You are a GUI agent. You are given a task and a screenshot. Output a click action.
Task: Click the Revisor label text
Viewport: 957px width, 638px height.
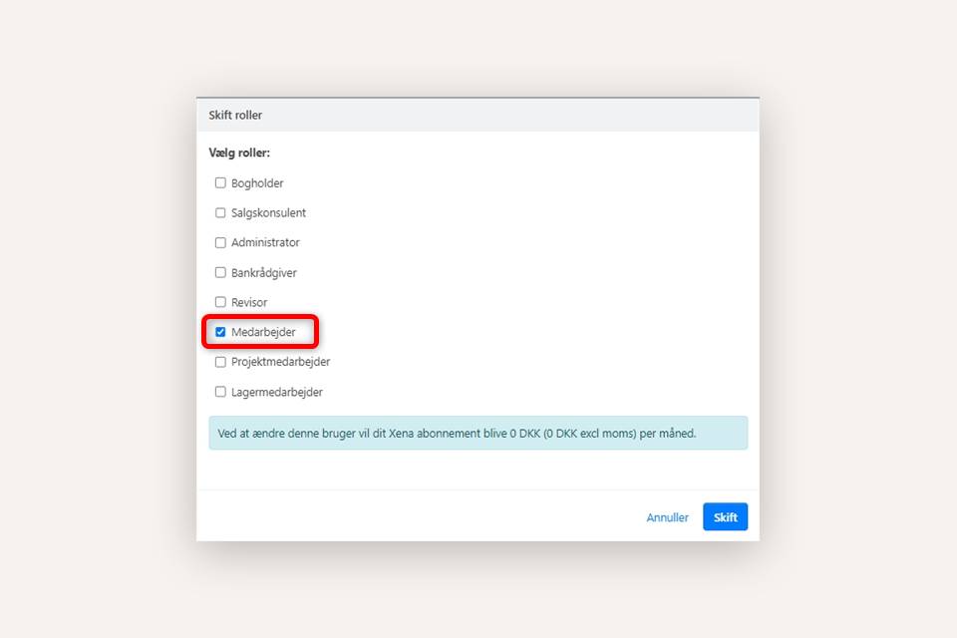pyautogui.click(x=249, y=303)
